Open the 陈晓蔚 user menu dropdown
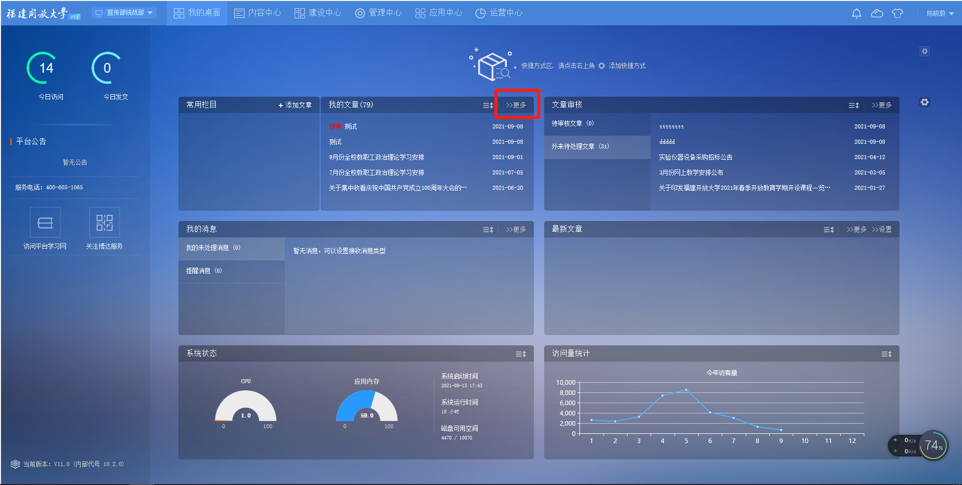The image size is (962, 485). 940,13
